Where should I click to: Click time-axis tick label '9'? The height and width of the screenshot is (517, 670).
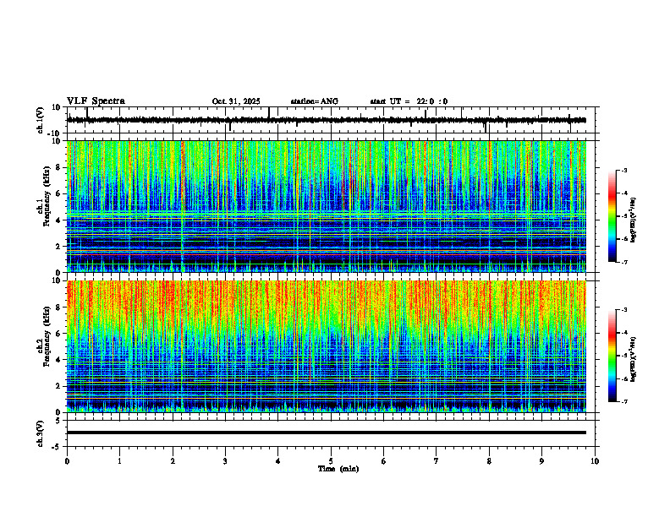(x=541, y=461)
